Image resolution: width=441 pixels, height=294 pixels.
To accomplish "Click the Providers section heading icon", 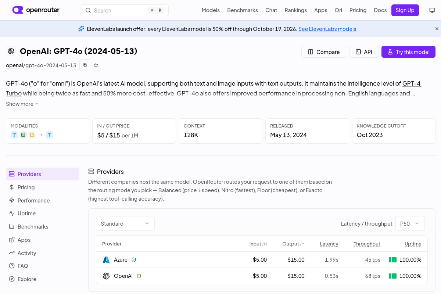I will click(91, 172).
